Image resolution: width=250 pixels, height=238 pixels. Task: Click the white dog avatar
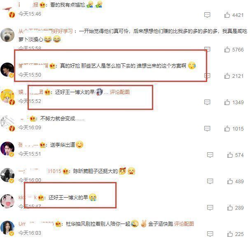7,35
